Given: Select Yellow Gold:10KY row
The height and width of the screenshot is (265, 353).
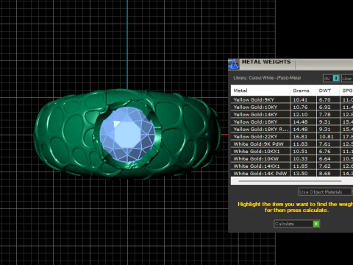Looking at the screenshot, I should (292, 107).
